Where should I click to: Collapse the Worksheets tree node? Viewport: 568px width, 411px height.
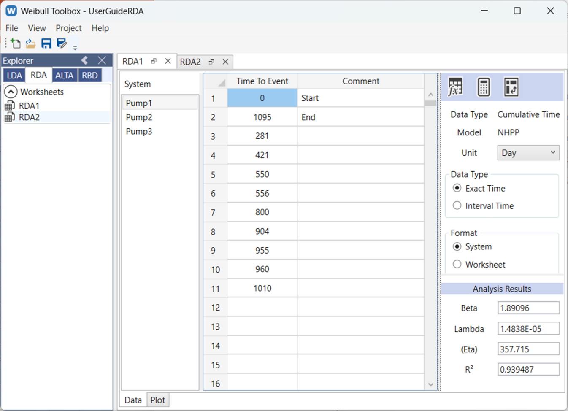tap(11, 92)
